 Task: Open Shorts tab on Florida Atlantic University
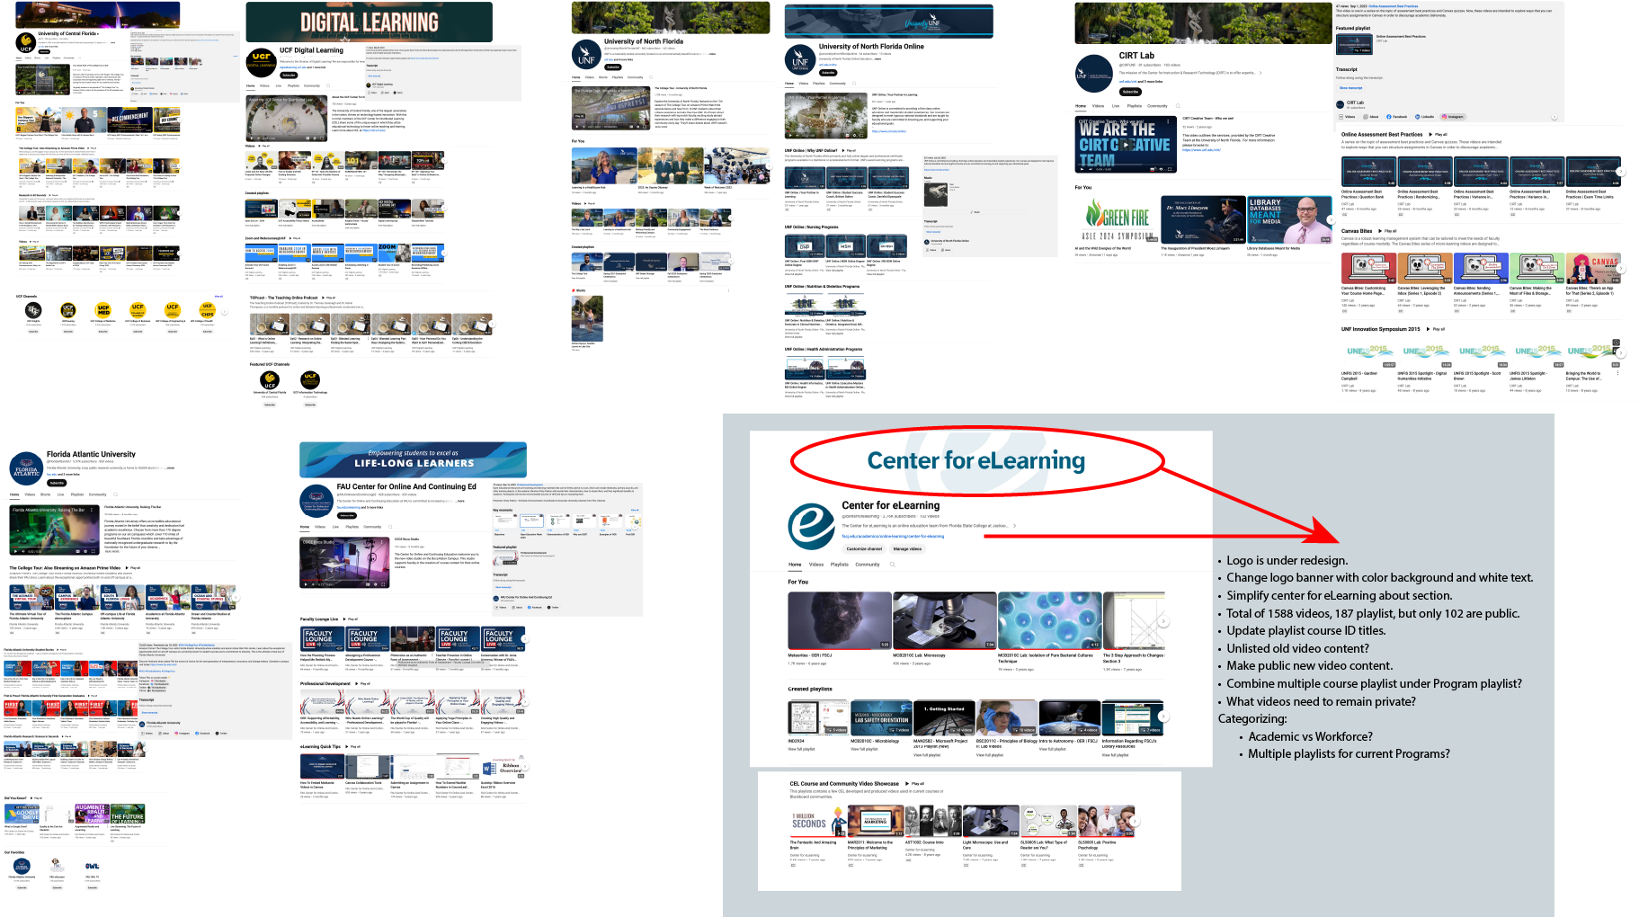(45, 494)
